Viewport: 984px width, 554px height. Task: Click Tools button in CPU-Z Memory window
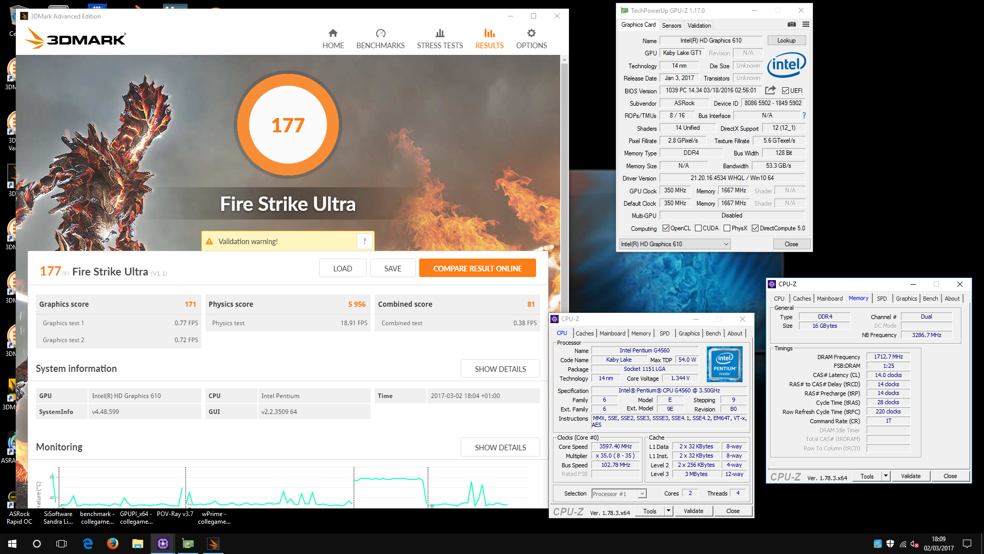click(867, 476)
